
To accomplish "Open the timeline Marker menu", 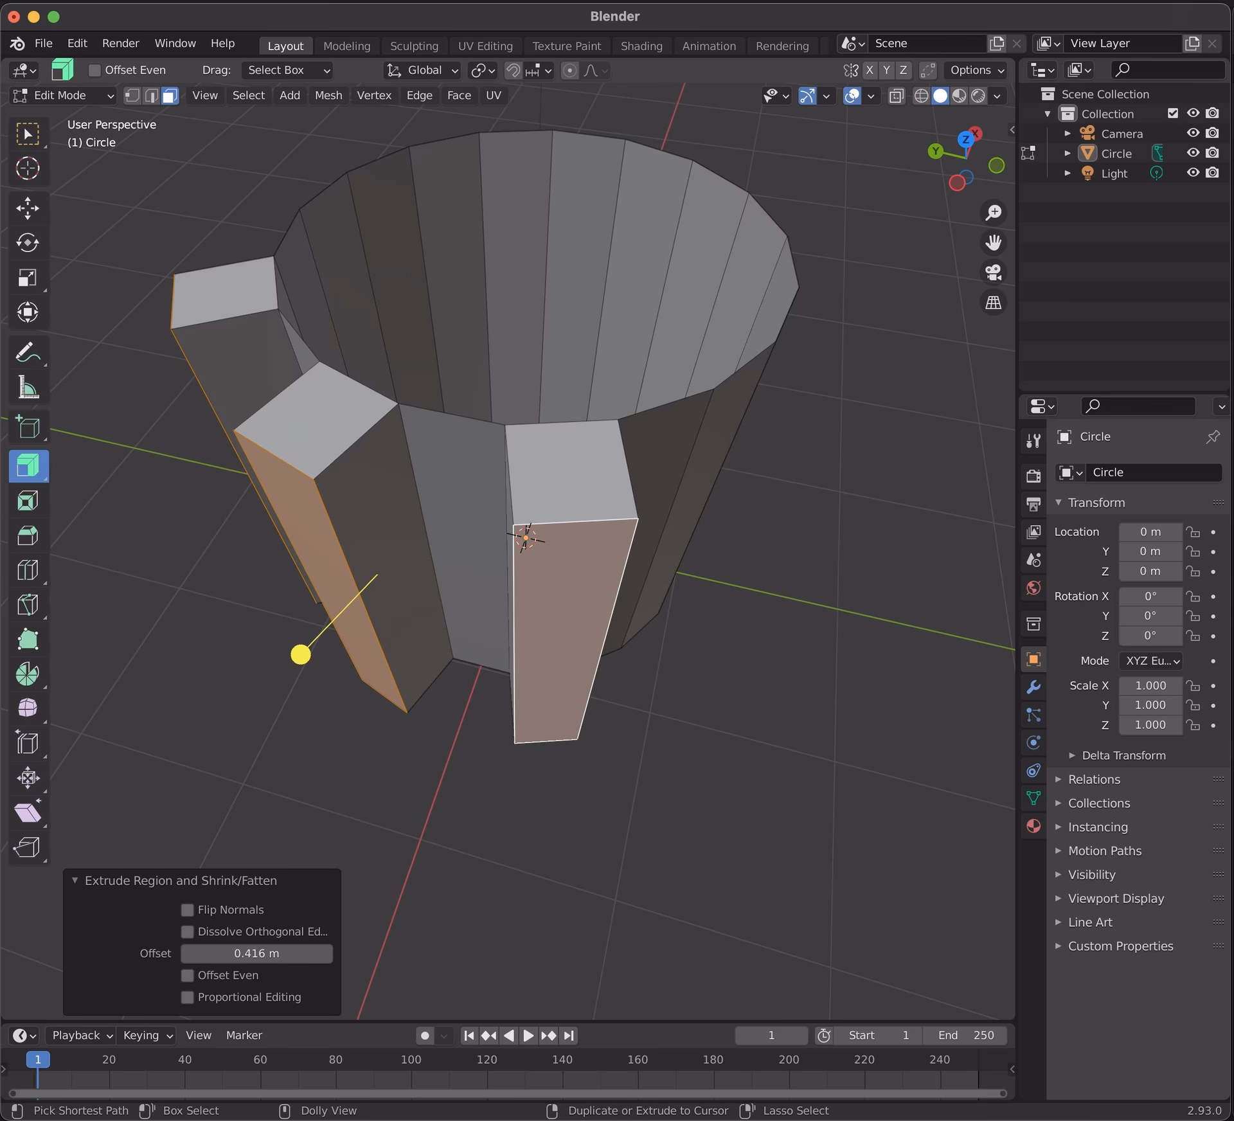I will click(x=244, y=1036).
